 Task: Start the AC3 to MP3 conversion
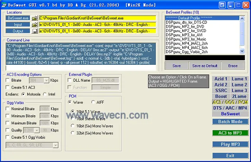click(x=230, y=133)
